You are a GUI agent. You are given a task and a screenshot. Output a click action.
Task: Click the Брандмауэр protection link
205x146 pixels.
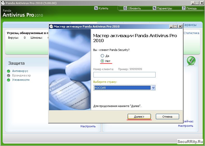pos(21,75)
